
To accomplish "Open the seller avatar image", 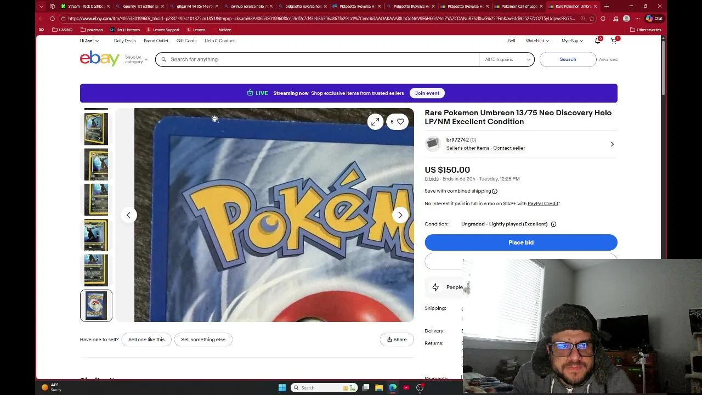I will pyautogui.click(x=432, y=144).
